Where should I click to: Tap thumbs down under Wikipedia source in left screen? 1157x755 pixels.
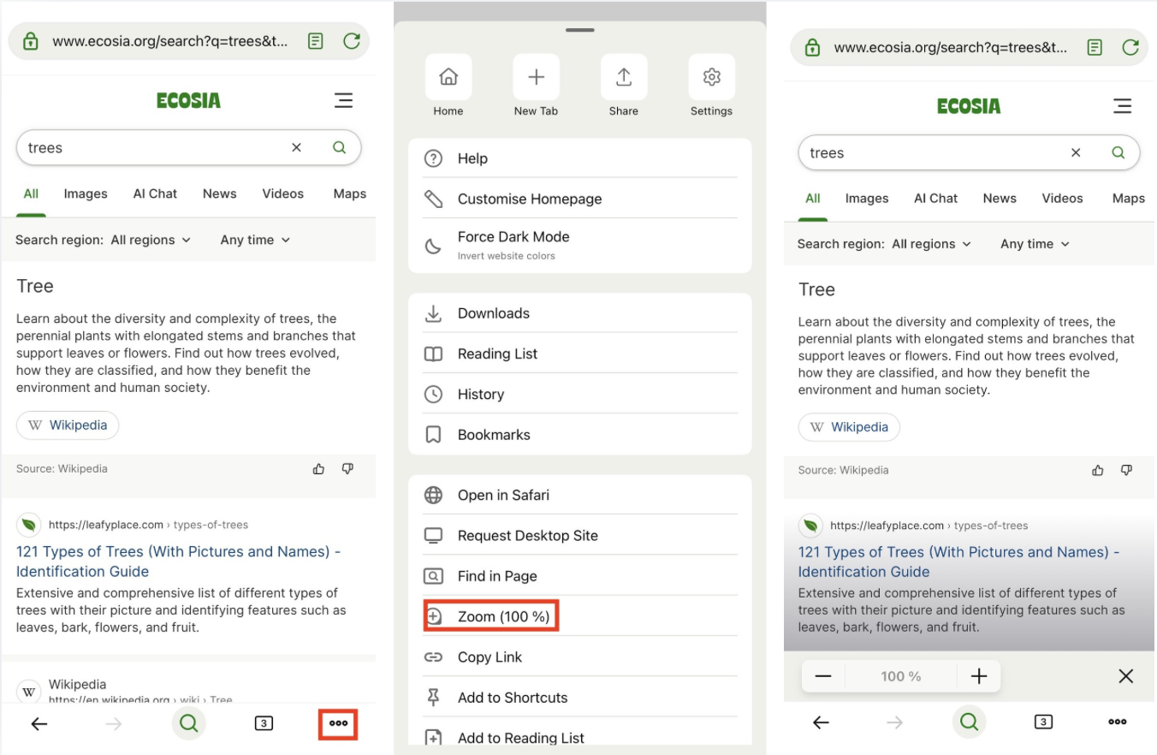tap(347, 468)
